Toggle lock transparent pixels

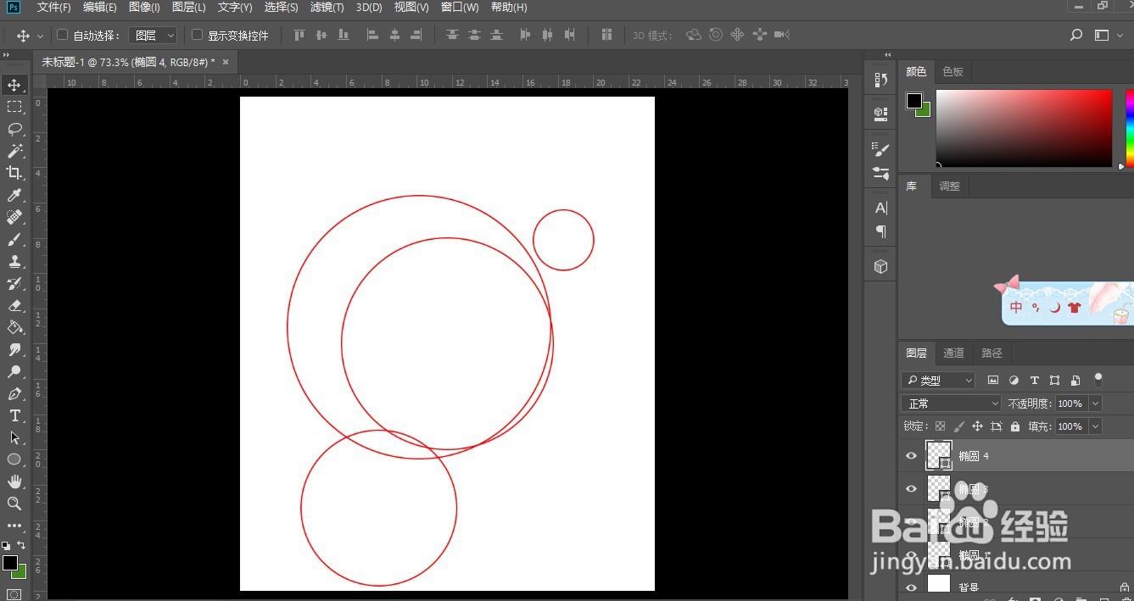[940, 426]
